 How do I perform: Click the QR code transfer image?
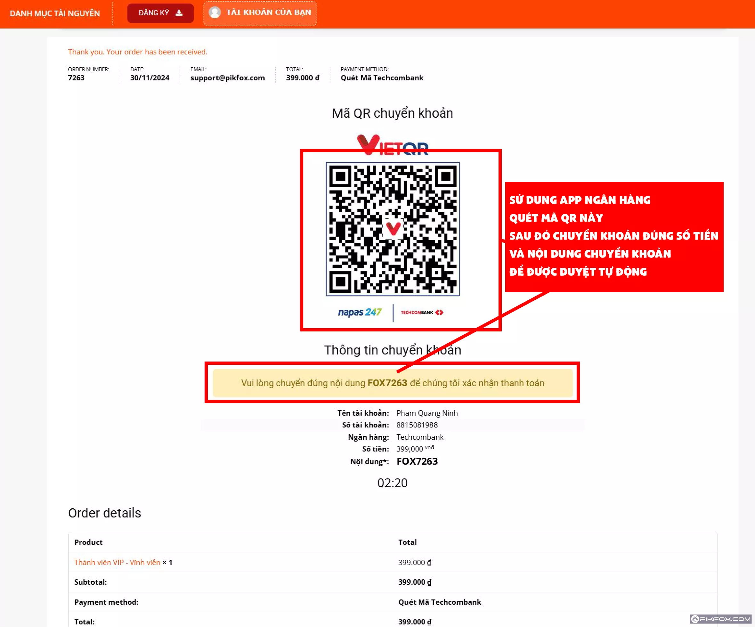(x=393, y=229)
